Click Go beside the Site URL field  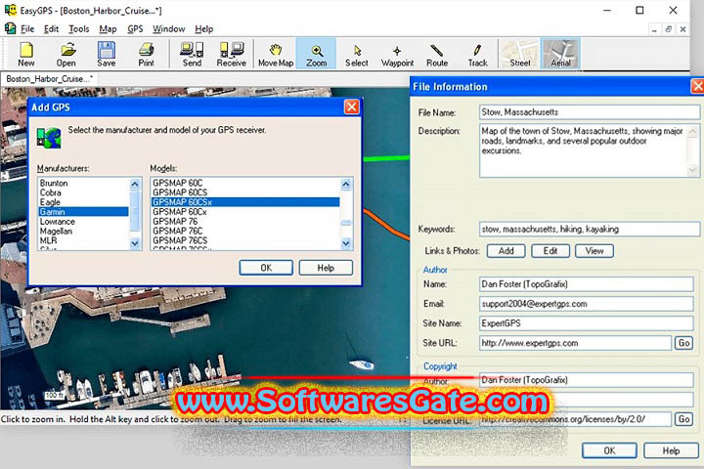(683, 343)
